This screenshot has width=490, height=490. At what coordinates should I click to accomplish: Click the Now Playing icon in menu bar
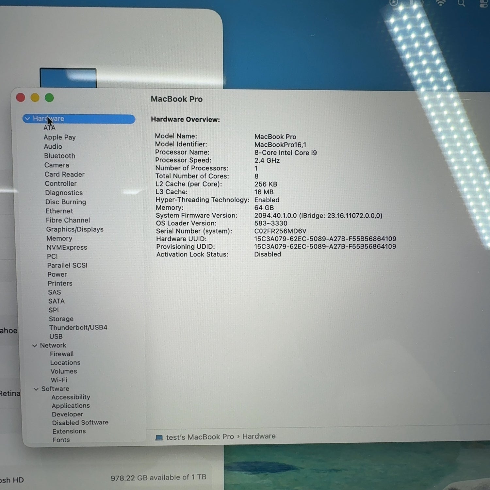click(x=394, y=3)
